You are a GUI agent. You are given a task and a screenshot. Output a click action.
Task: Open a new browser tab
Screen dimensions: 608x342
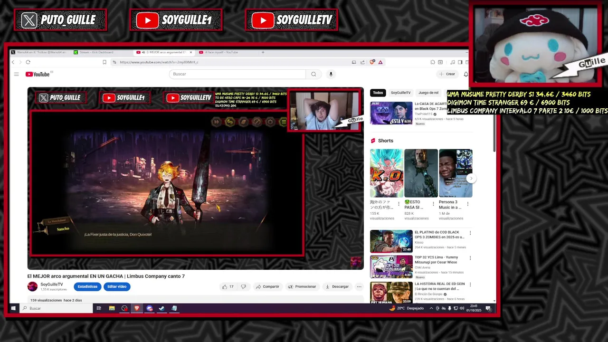tap(263, 52)
